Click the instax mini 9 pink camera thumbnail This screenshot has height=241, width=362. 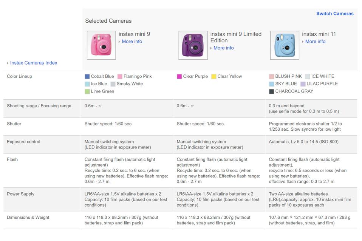101,45
